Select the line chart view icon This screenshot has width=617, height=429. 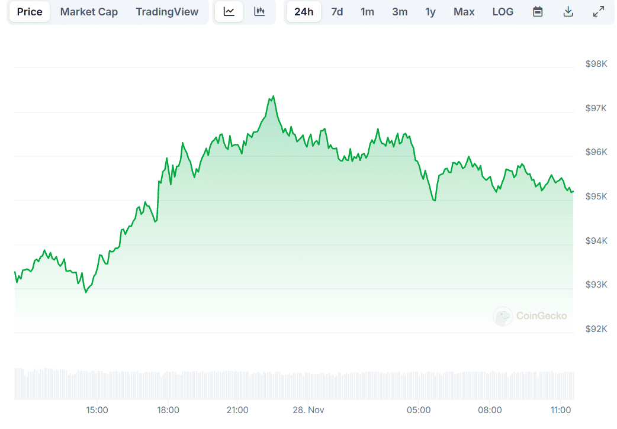[229, 11]
